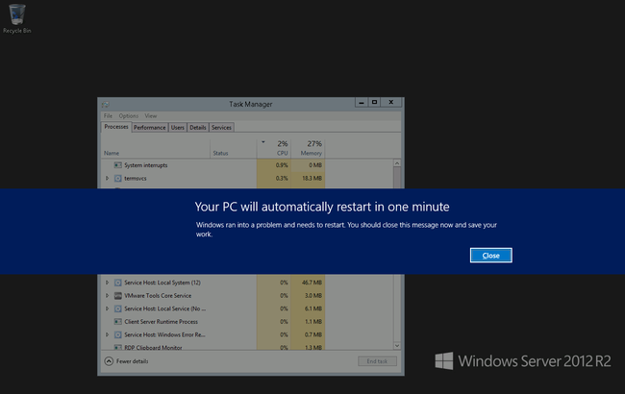
Task: Switch to the Users tab
Action: point(177,128)
